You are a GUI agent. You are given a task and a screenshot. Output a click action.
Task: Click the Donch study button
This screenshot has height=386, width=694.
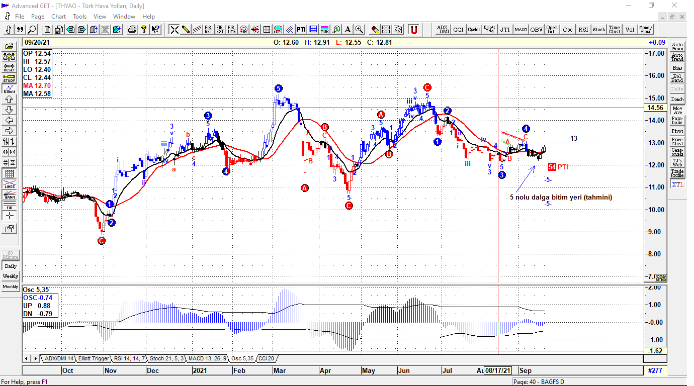point(677,100)
